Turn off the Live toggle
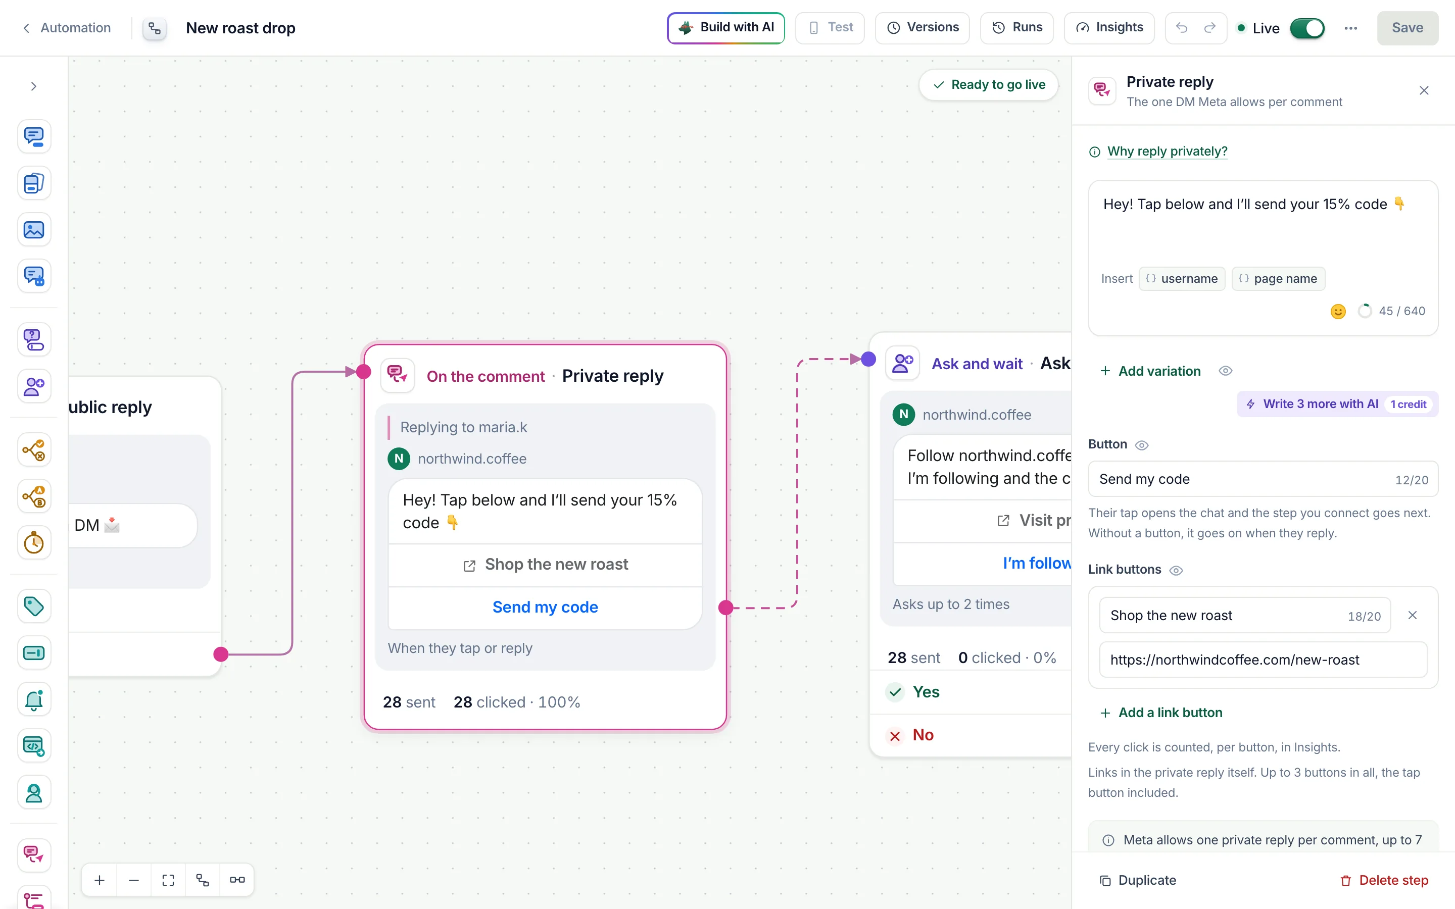1455x909 pixels. (x=1307, y=28)
